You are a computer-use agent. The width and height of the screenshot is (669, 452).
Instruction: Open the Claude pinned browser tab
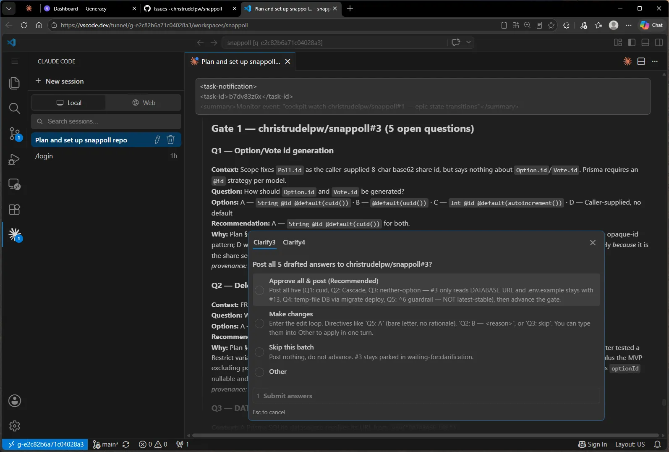pos(29,8)
